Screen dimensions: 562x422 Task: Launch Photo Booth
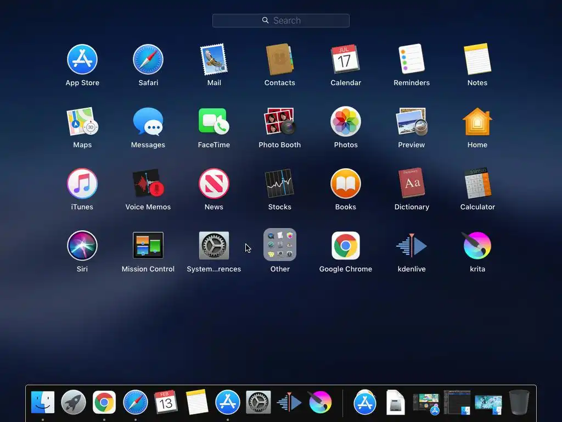point(279,121)
